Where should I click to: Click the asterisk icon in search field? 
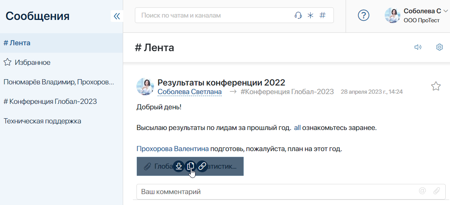(310, 15)
